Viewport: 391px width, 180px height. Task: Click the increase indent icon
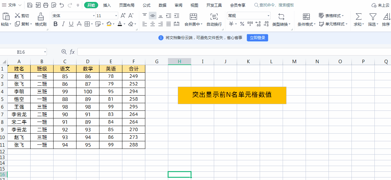[x=177, y=16]
